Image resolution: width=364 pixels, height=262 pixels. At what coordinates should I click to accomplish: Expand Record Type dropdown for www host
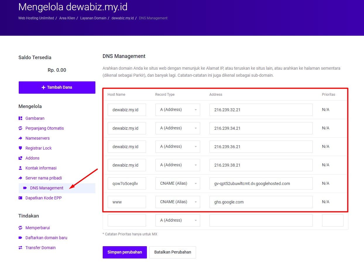click(178, 202)
